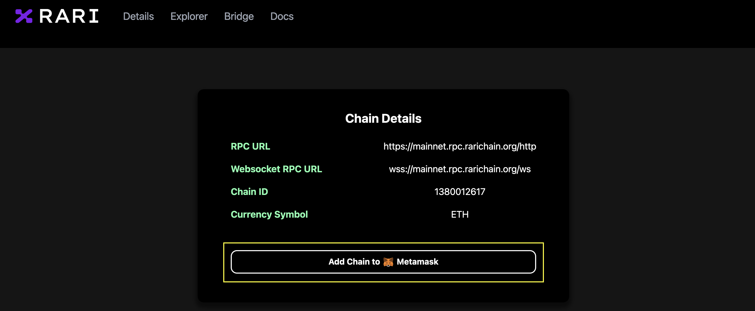Viewport: 755px width, 311px height.
Task: Click the word Metamask in the button
Action: point(417,262)
